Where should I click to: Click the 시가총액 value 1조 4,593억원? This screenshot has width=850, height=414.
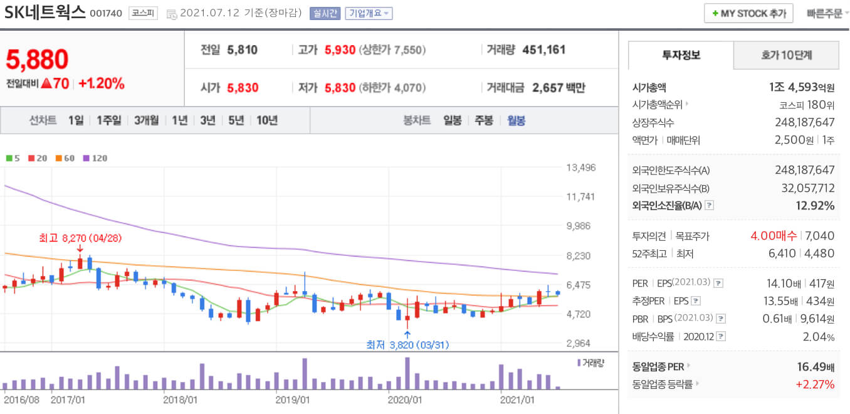click(802, 88)
